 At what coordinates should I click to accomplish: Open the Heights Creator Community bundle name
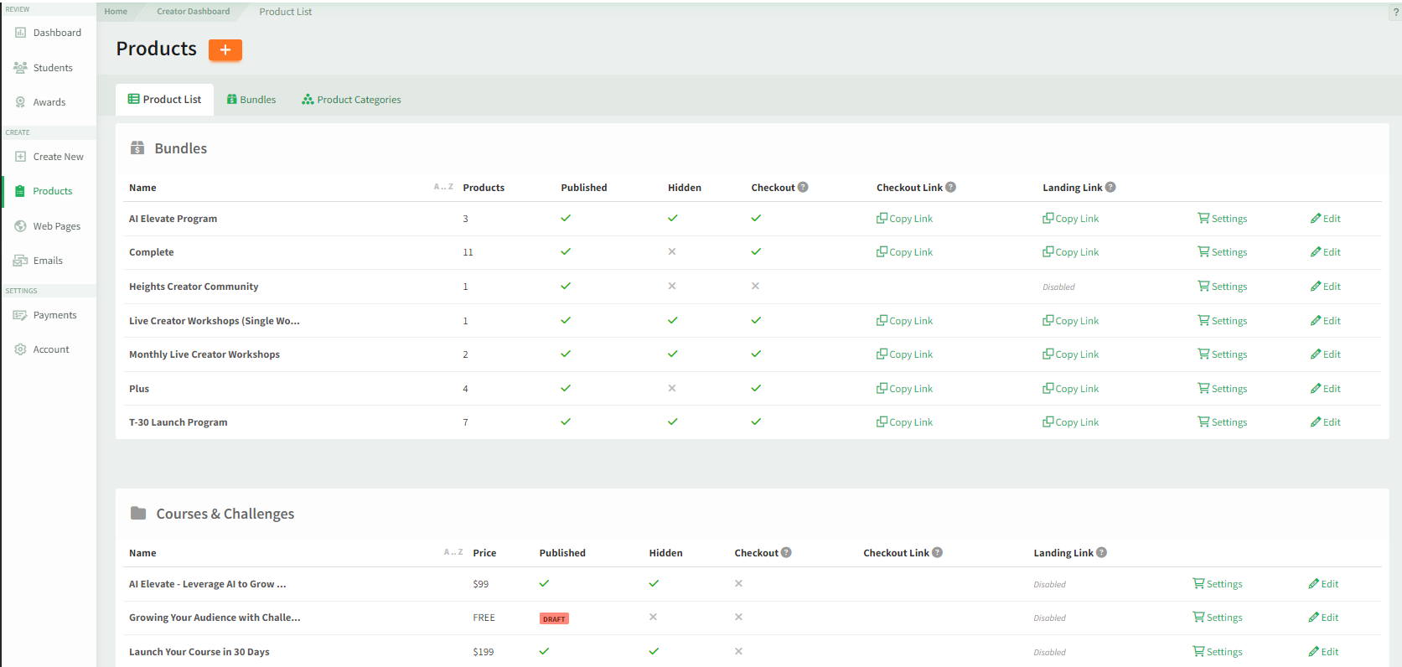click(x=194, y=287)
